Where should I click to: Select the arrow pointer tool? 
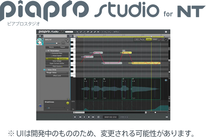point(77,32)
